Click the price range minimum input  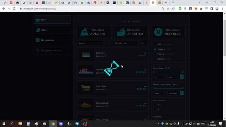click(x=159, y=77)
